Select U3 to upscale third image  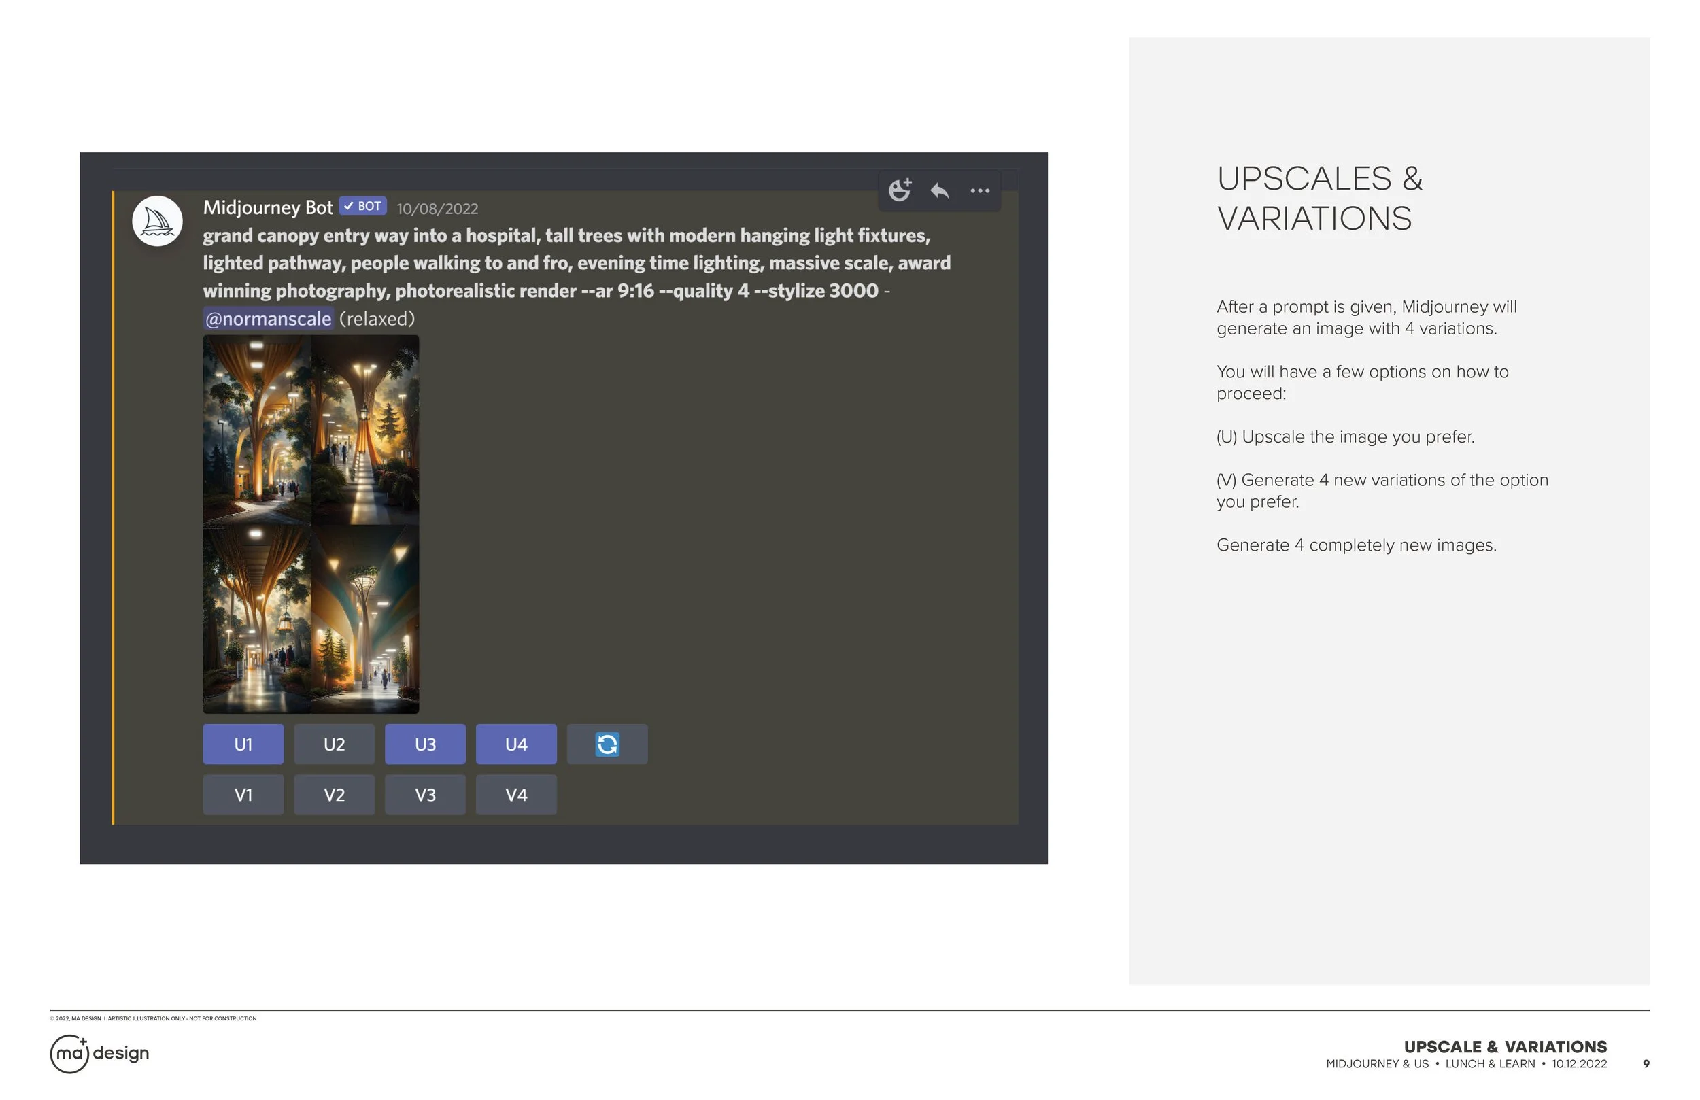425,744
